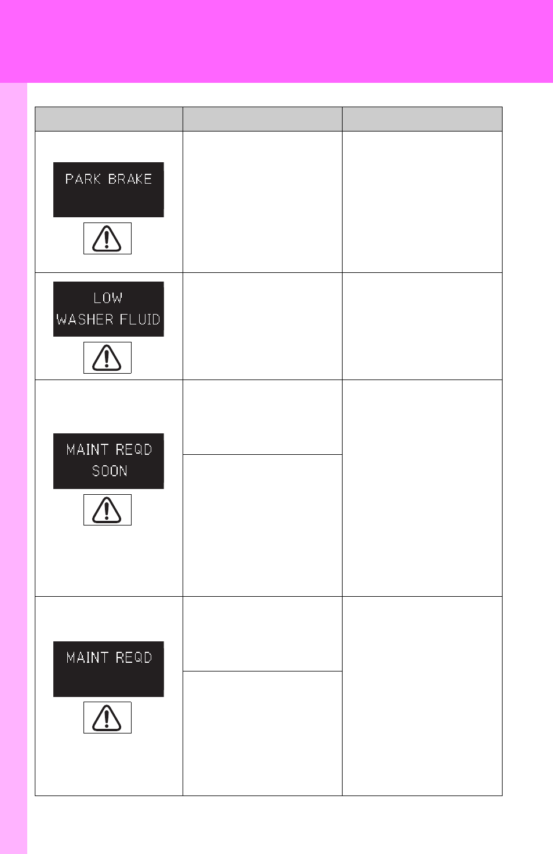The height and width of the screenshot is (854, 553).
Task: Click warning triangle icon below MAINT REQD SOON
Action: coord(107,510)
